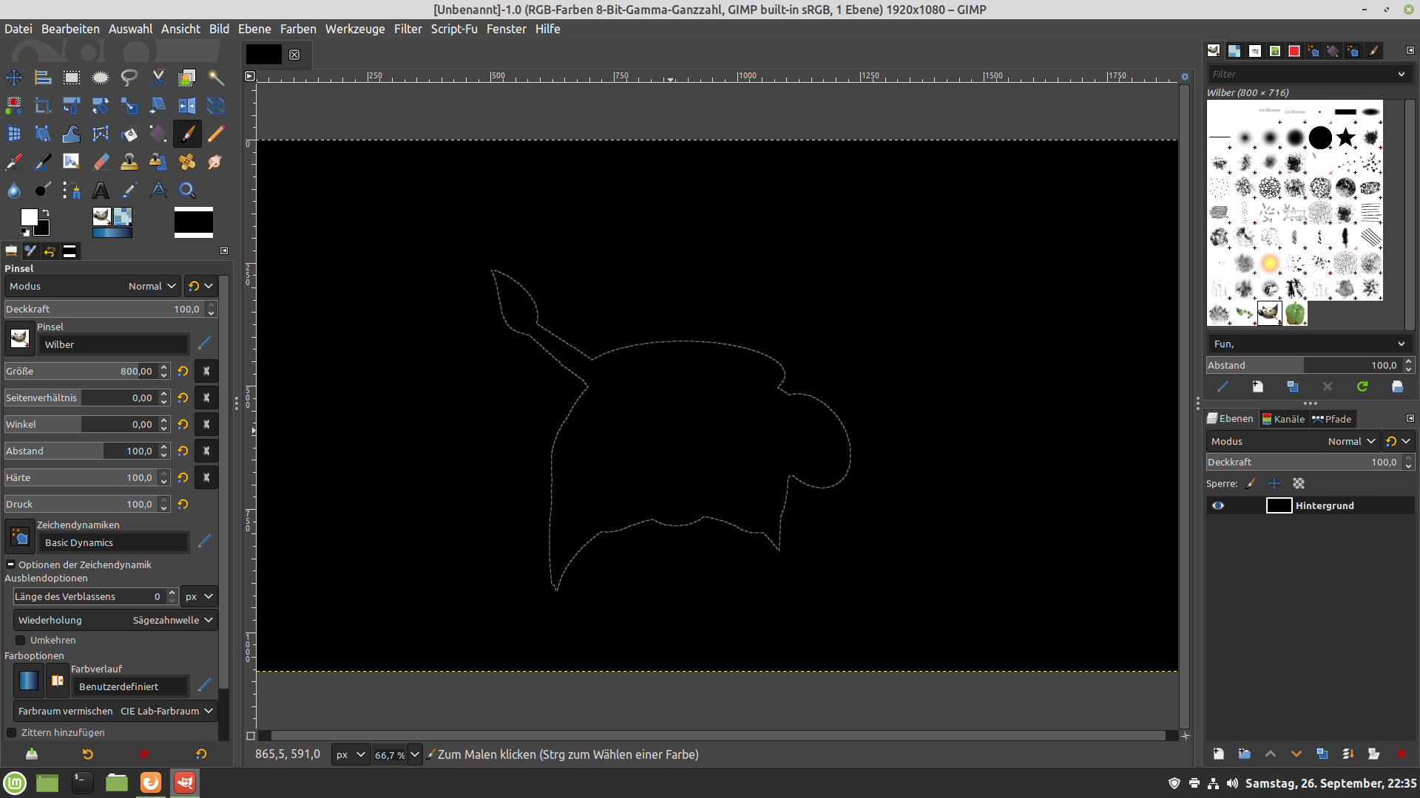This screenshot has height=798, width=1420.
Task: Toggle lock position and size on layer
Action: click(1274, 483)
